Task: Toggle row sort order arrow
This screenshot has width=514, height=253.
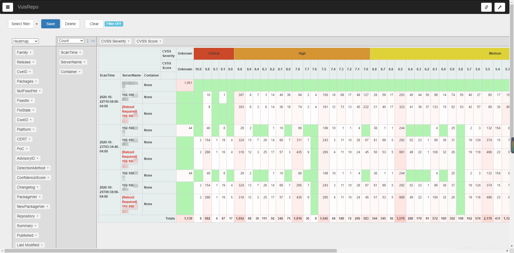Action: tap(88, 41)
